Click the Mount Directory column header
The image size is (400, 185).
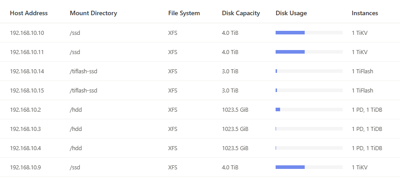coord(94,13)
